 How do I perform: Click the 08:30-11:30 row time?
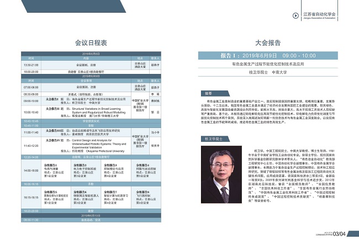point(31,220)
